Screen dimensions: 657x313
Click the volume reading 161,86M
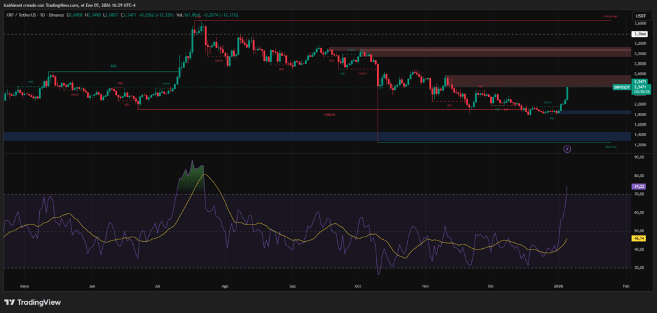point(191,15)
